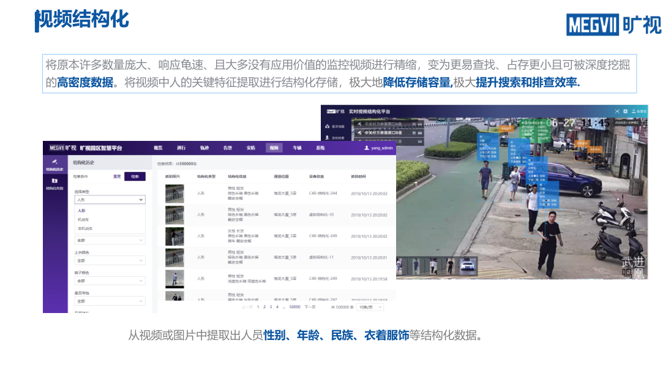Switch to the 通行 nav tab

pos(181,148)
